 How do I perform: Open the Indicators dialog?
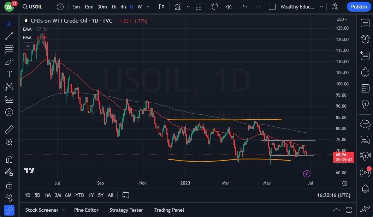(178, 7)
